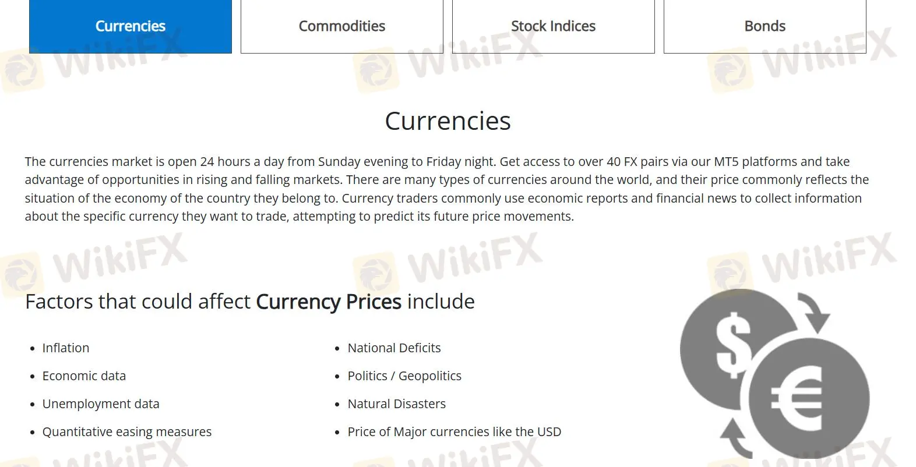Click the Factors that could affect heading
Viewport: 916px width, 467px height.
coord(250,302)
